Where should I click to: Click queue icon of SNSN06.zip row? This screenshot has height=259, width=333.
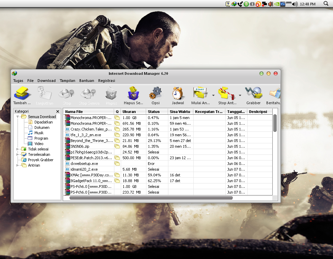point(117,146)
